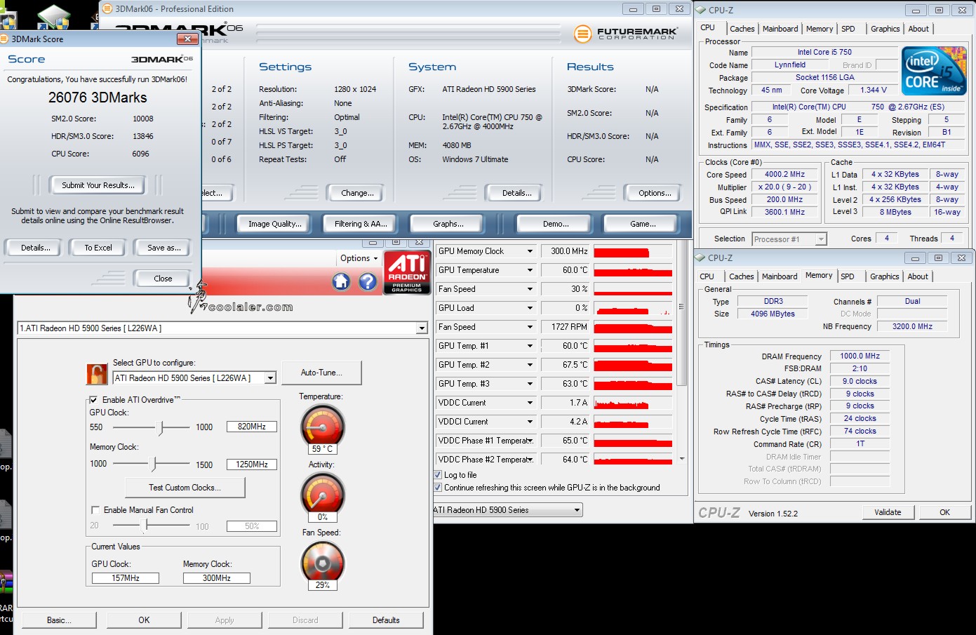976x635 pixels.
Task: Open GPU-Z ATI Radeon HD 5900 Series selector
Action: tap(508, 510)
